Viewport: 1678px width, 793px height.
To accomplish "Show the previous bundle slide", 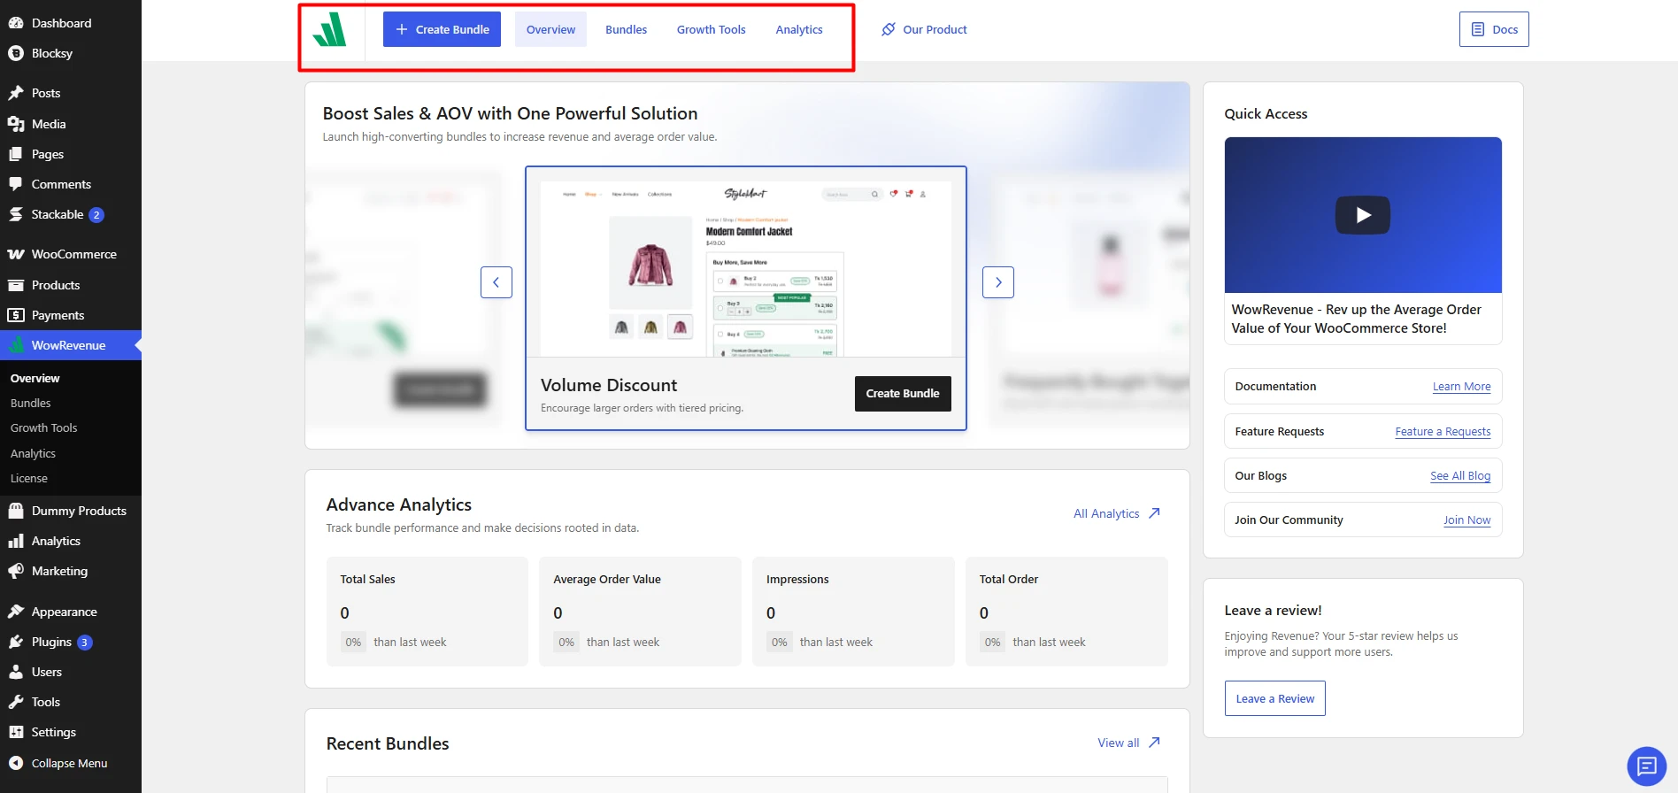I will coord(496,282).
